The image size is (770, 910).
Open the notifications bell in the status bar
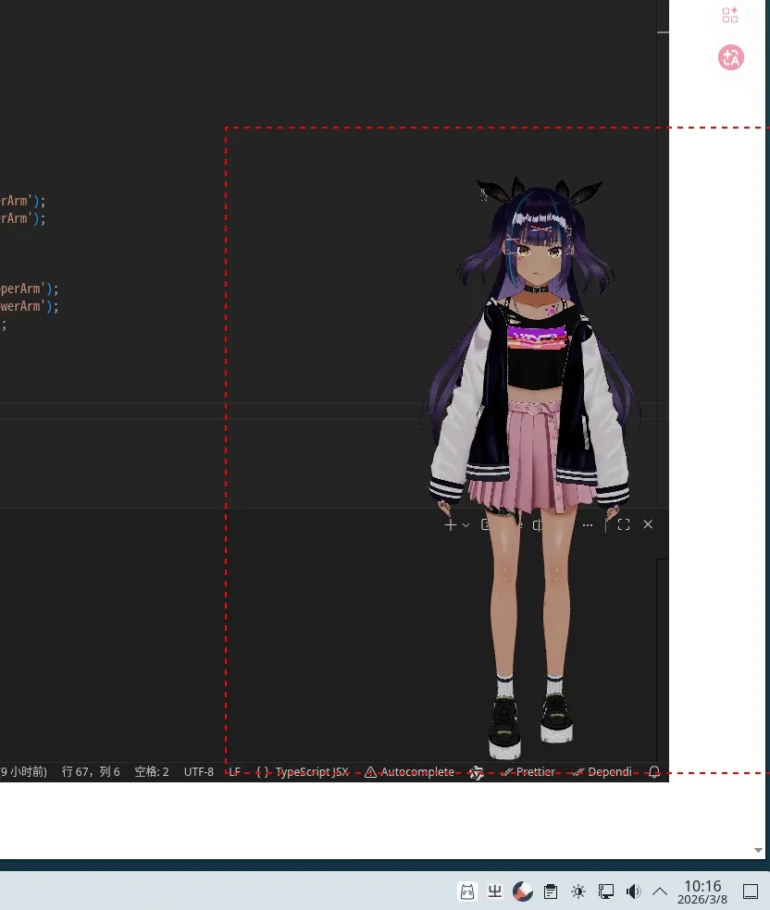tap(654, 771)
